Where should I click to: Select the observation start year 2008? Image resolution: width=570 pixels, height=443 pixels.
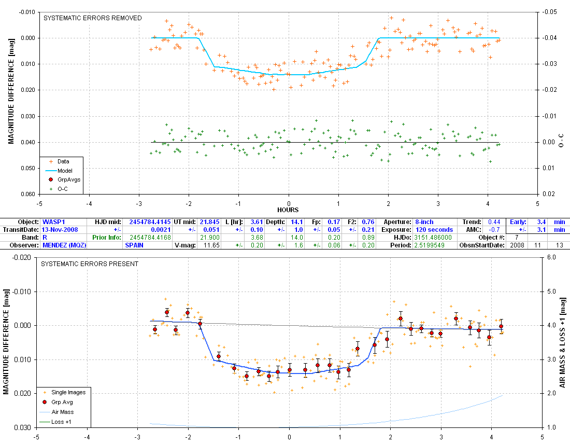point(517,245)
